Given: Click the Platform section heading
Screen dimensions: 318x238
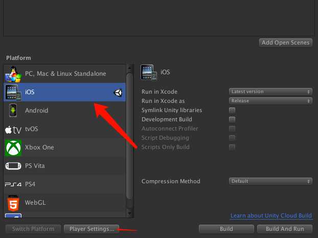Looking at the screenshot, I should click(x=18, y=58).
